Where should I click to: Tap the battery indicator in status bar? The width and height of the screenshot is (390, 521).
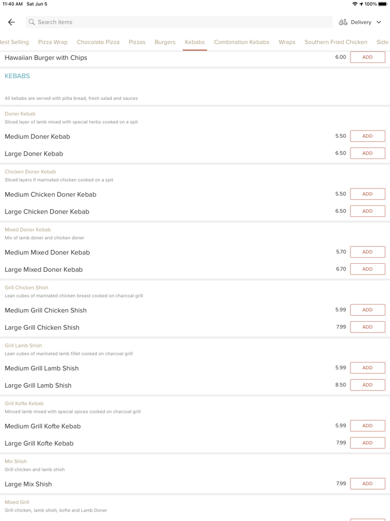pyautogui.click(x=383, y=4)
